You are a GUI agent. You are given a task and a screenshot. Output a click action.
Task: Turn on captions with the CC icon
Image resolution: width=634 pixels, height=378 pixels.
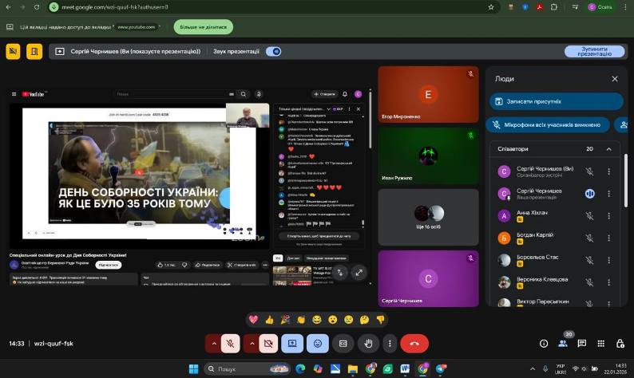pos(343,344)
